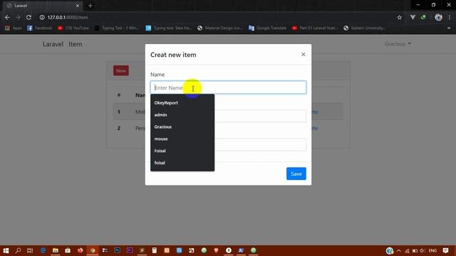The height and width of the screenshot is (256, 456).
Task: Show more bookmarks overflow chevron
Action: 449,28
